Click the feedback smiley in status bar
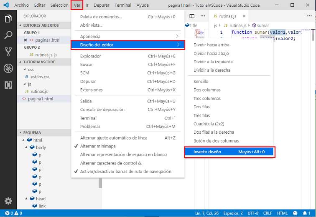 click(295, 213)
